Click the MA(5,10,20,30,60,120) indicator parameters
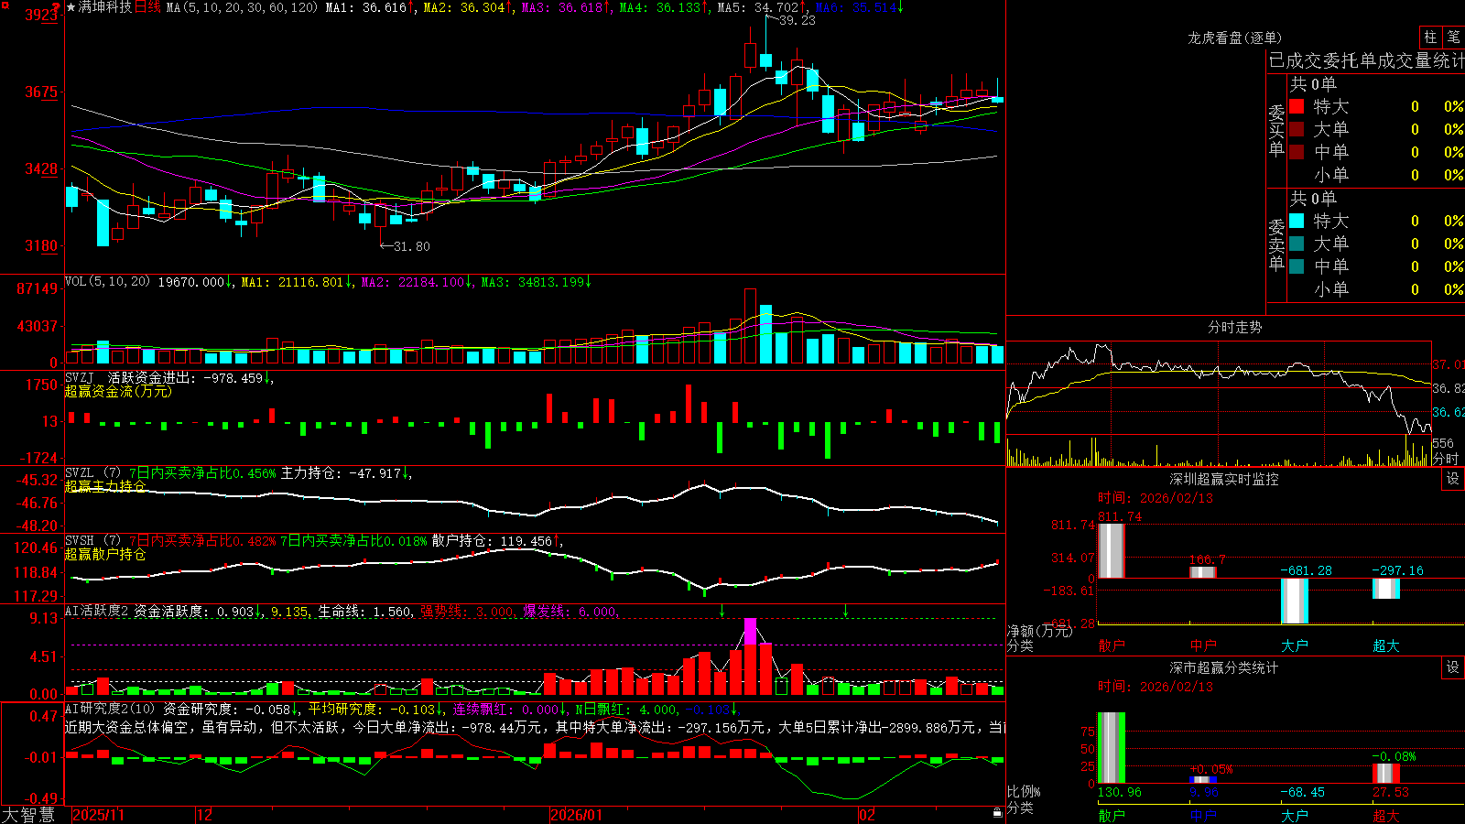Viewport: 1465px width, 824px height. (242, 7)
